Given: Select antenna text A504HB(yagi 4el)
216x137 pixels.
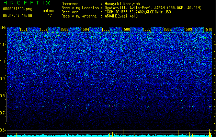Looking at the screenshot, I should (121, 16).
